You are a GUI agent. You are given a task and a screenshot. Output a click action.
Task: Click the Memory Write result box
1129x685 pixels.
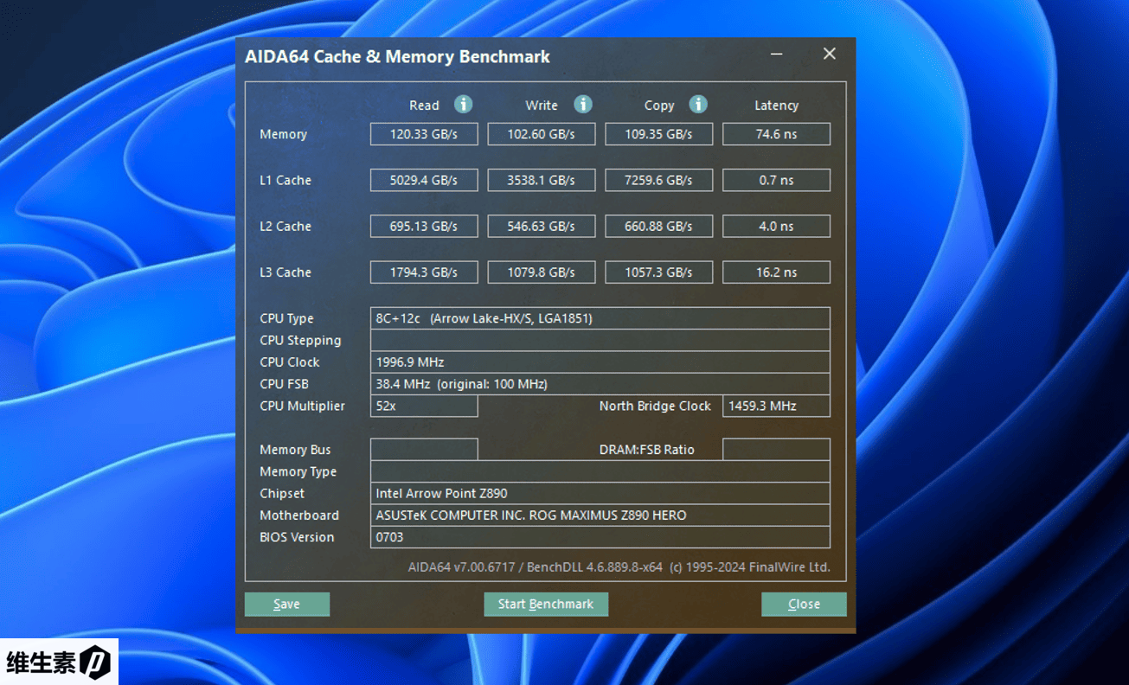click(x=542, y=134)
